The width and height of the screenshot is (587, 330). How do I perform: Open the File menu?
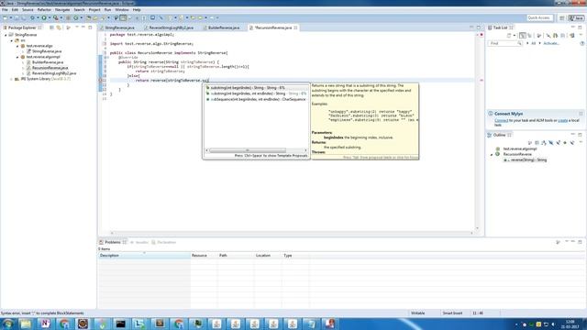tap(5, 10)
